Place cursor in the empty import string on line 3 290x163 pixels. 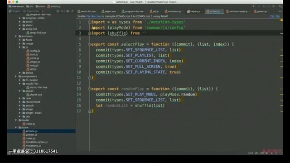144,33
